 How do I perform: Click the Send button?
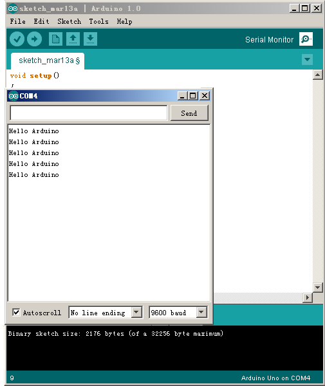coord(189,113)
